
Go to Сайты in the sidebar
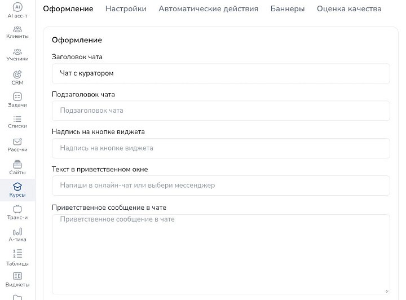click(17, 164)
